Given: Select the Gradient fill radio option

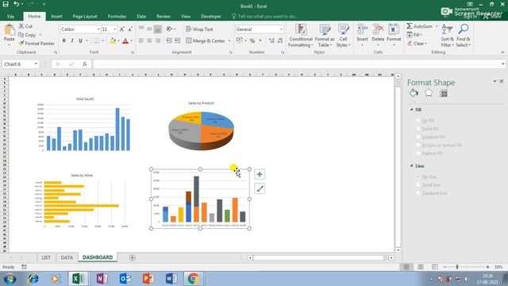Looking at the screenshot, I should (x=418, y=137).
